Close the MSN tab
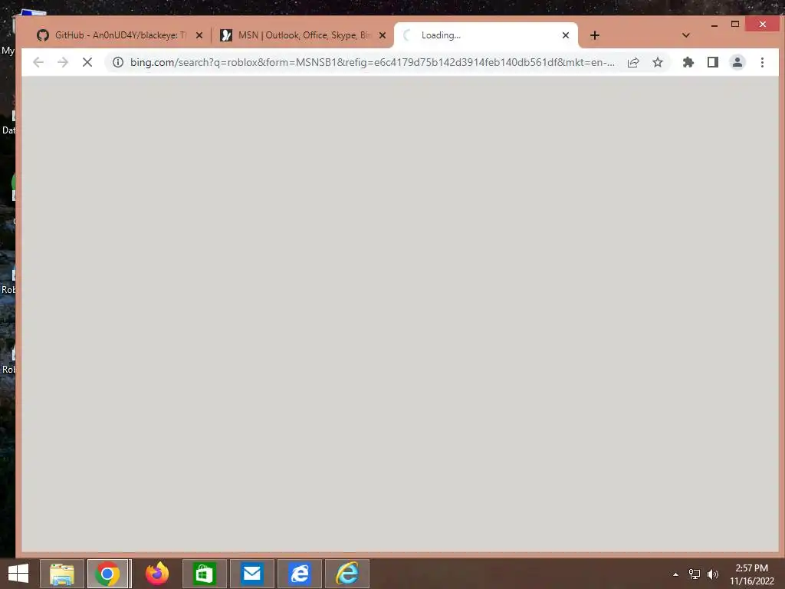This screenshot has height=589, width=785. tap(383, 35)
